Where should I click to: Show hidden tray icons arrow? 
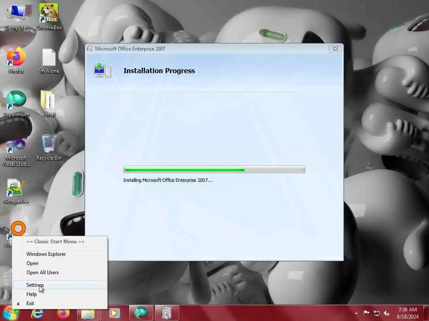356,313
